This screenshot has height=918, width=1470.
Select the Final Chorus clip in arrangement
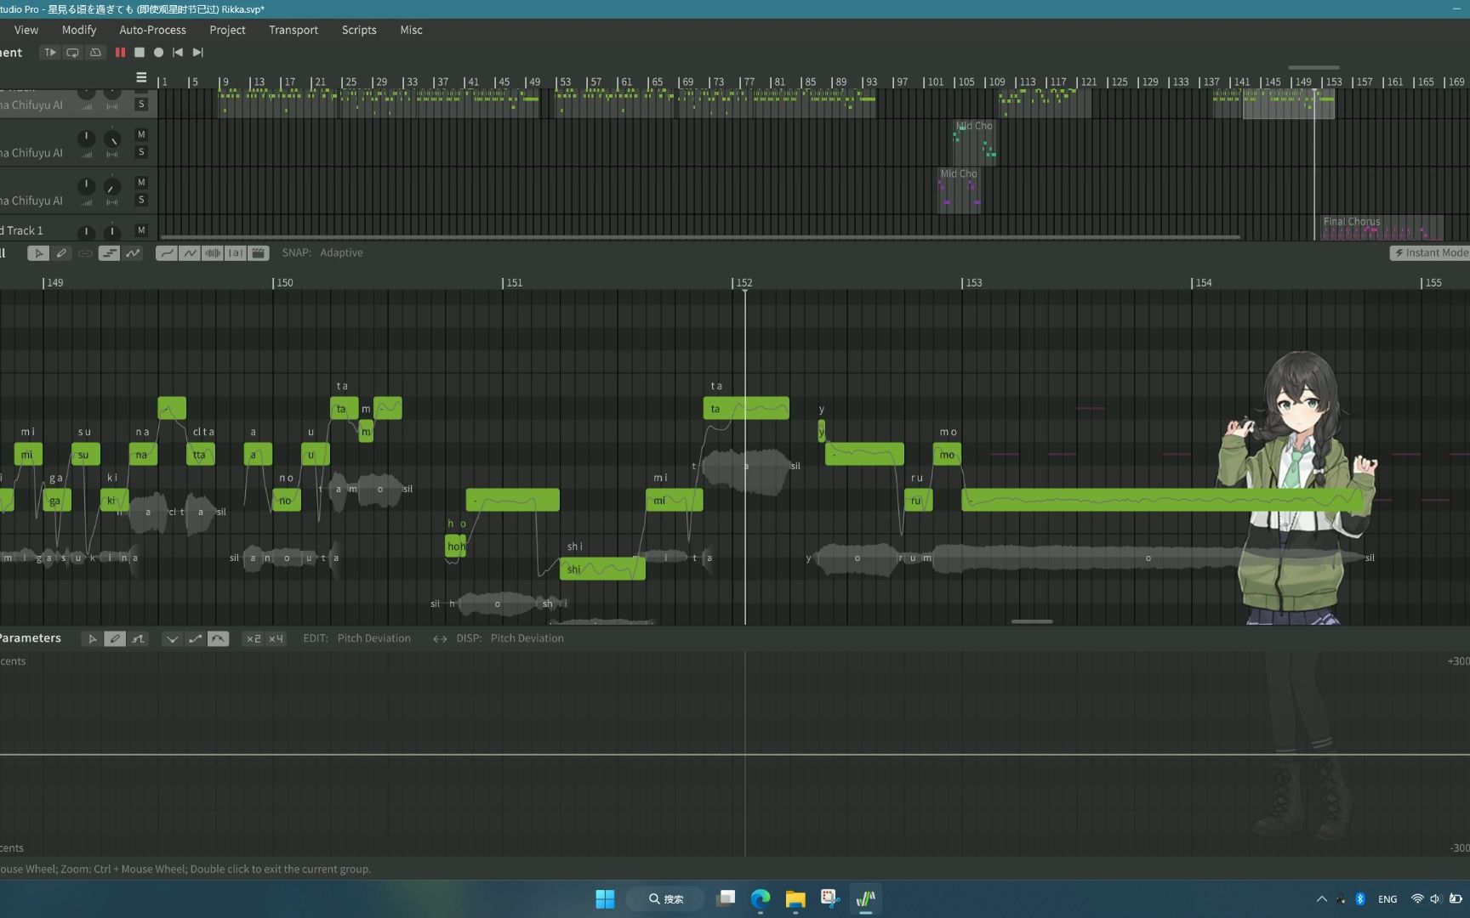coord(1382,227)
